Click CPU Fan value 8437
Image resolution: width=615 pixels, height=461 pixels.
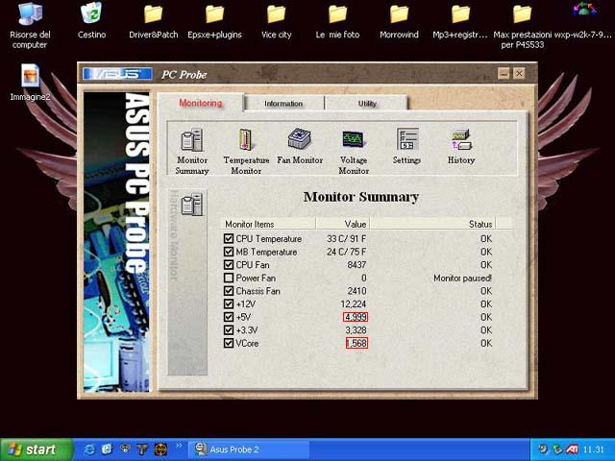(x=357, y=265)
